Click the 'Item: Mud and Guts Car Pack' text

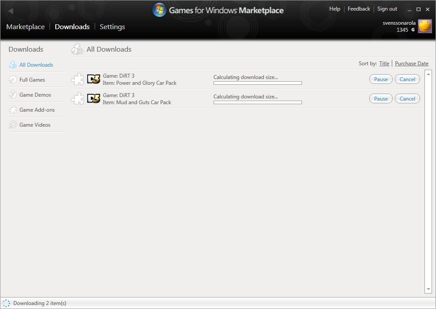pyautogui.click(x=137, y=102)
